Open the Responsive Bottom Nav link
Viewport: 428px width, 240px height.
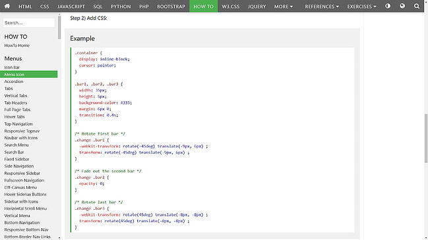click(26, 229)
